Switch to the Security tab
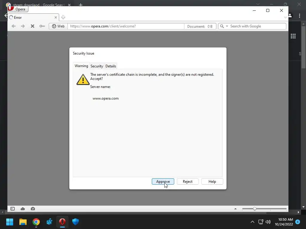The image size is (306, 229). tap(97, 66)
